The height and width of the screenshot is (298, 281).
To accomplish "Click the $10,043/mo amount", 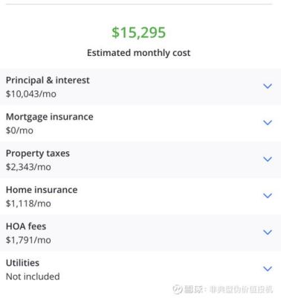I will pos(31,94).
